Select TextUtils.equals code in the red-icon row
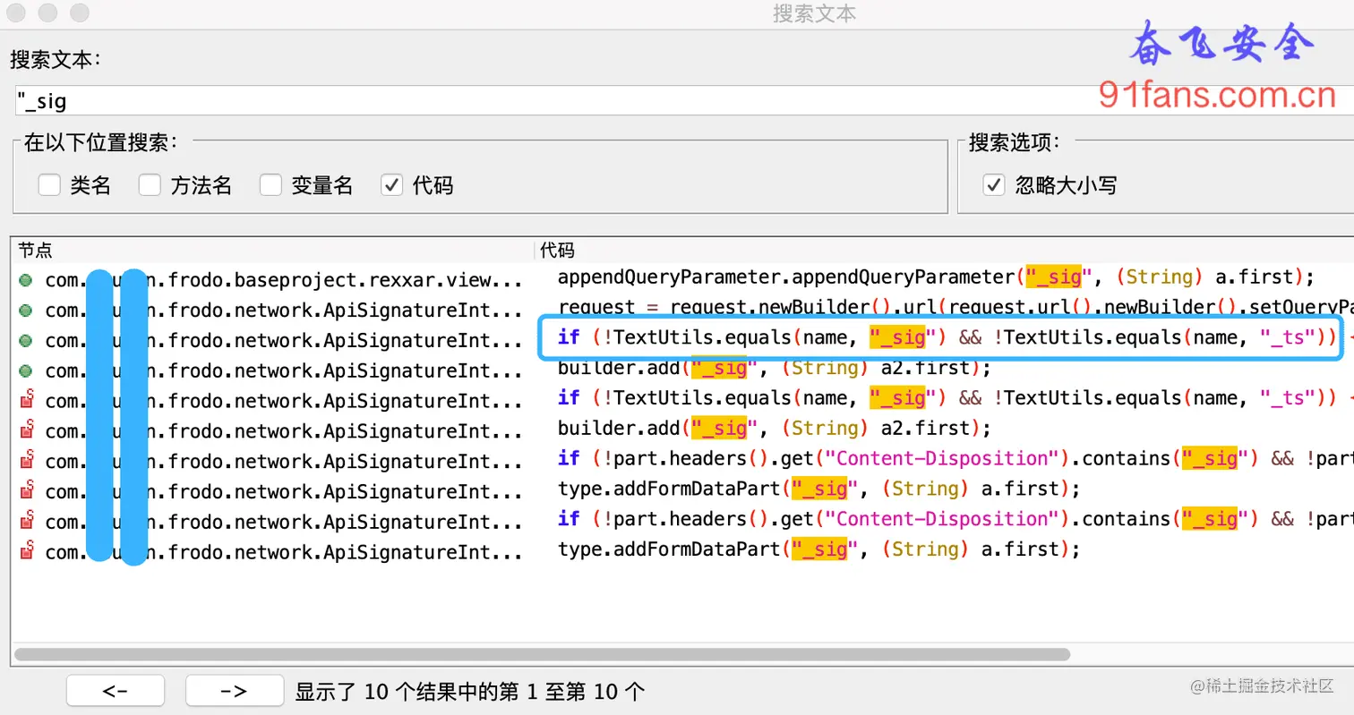 (956, 397)
